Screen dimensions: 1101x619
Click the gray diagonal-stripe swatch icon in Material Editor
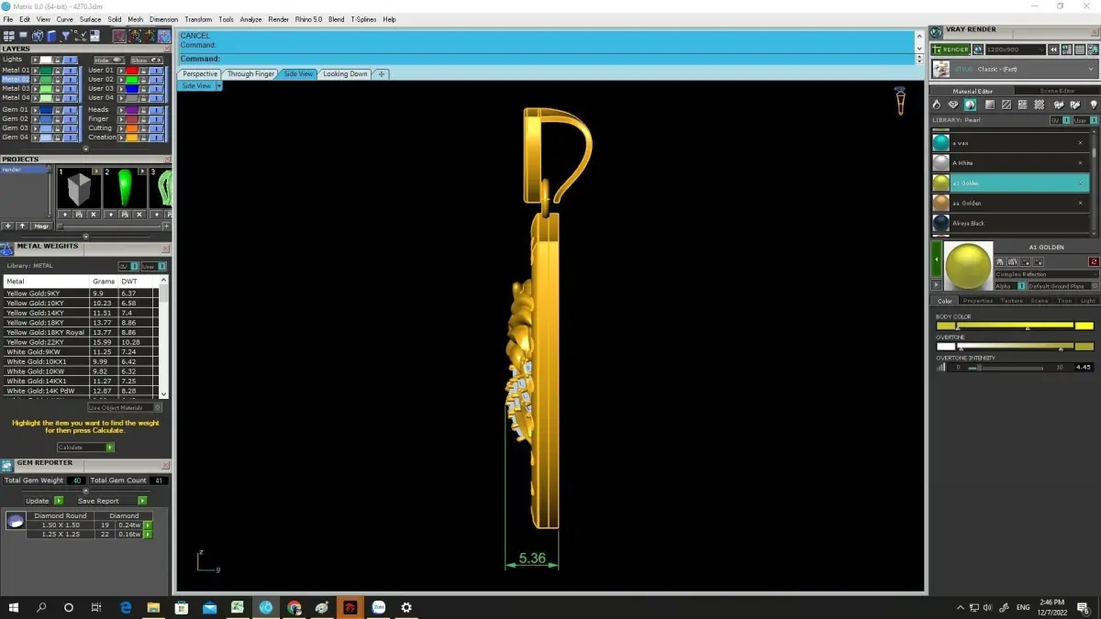click(x=1006, y=105)
